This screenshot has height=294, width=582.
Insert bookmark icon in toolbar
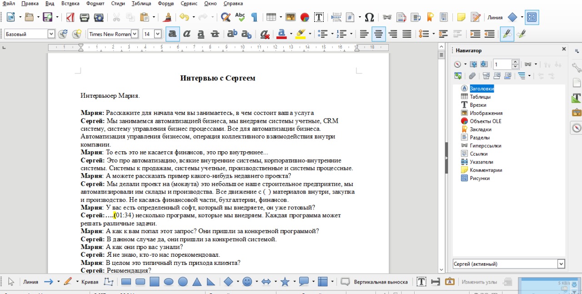tap(430, 17)
